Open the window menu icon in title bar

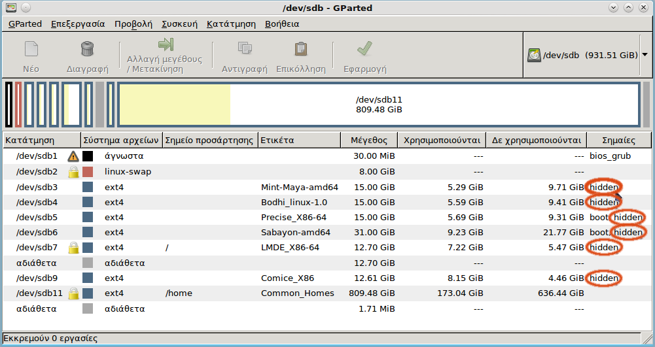point(10,8)
